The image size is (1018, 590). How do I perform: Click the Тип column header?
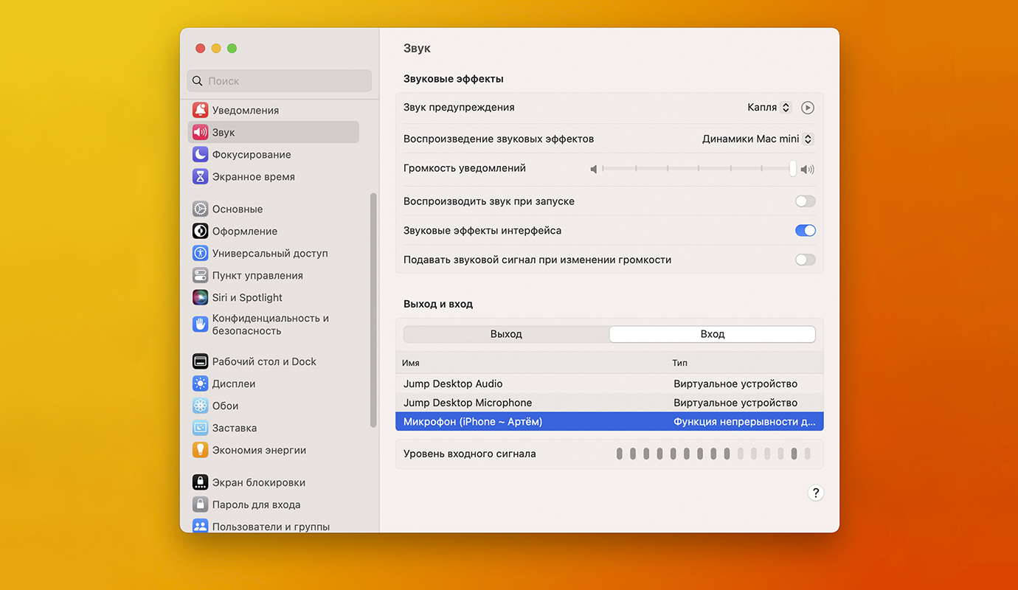tap(679, 363)
